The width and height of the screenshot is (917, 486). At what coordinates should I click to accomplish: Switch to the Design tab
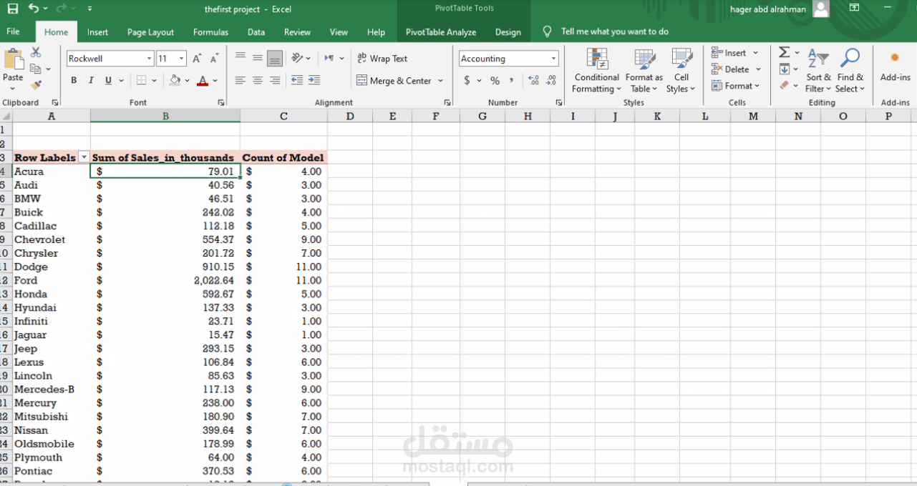(508, 32)
